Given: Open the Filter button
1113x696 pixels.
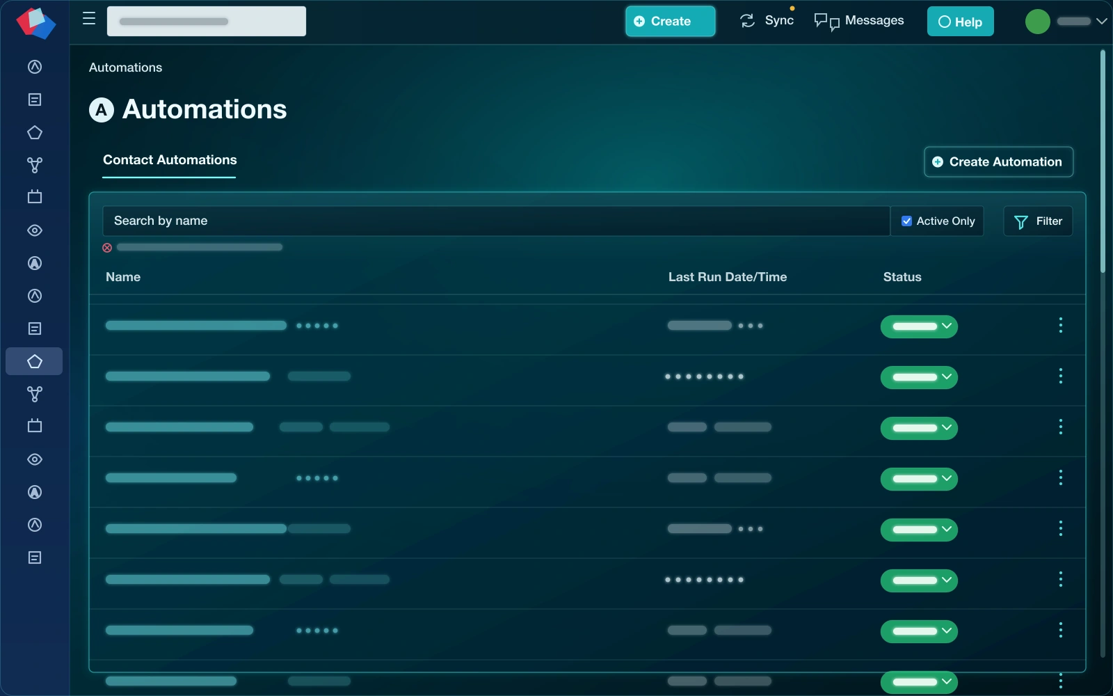Looking at the screenshot, I should [x=1038, y=221].
